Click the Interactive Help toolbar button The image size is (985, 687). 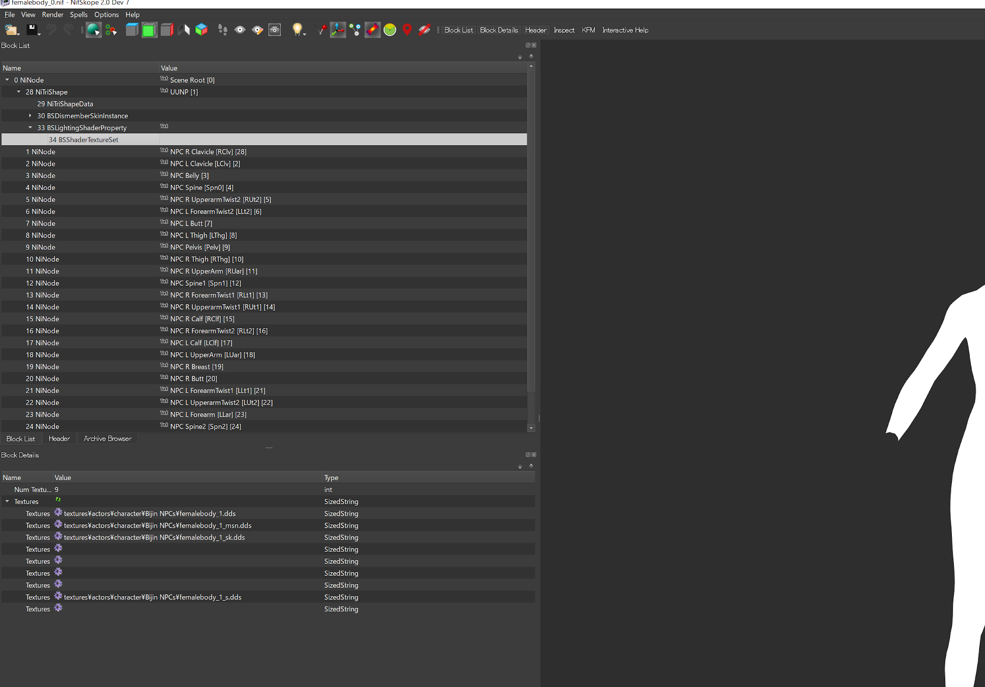click(x=625, y=30)
